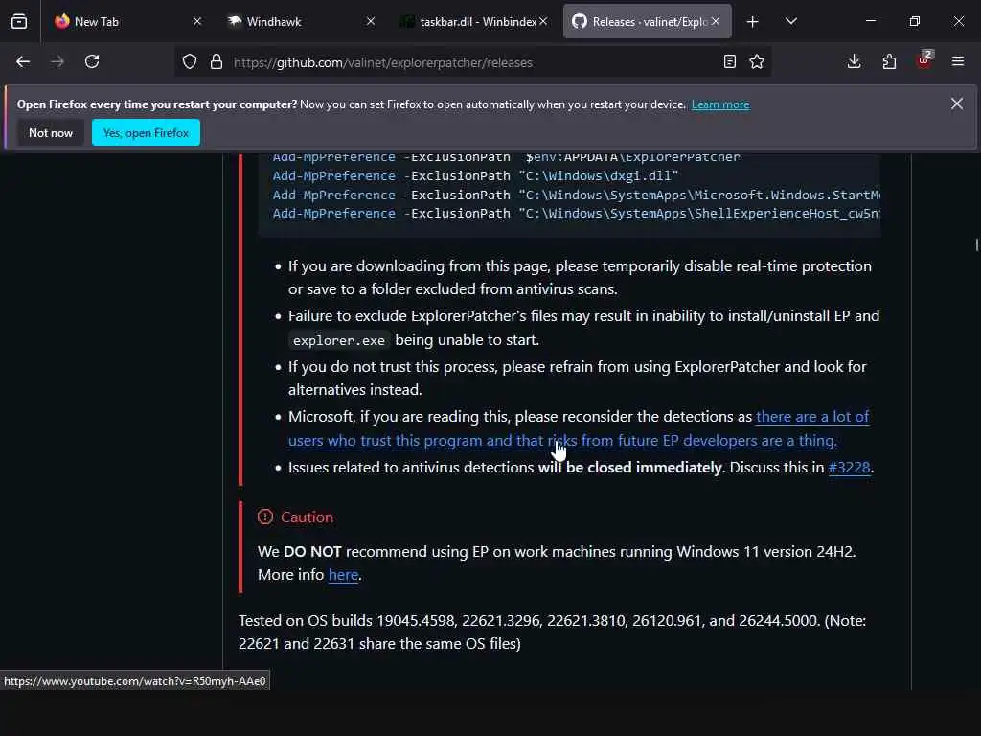Click the 'DO NOT' bold text
This screenshot has width=981, height=736.
pos(312,551)
